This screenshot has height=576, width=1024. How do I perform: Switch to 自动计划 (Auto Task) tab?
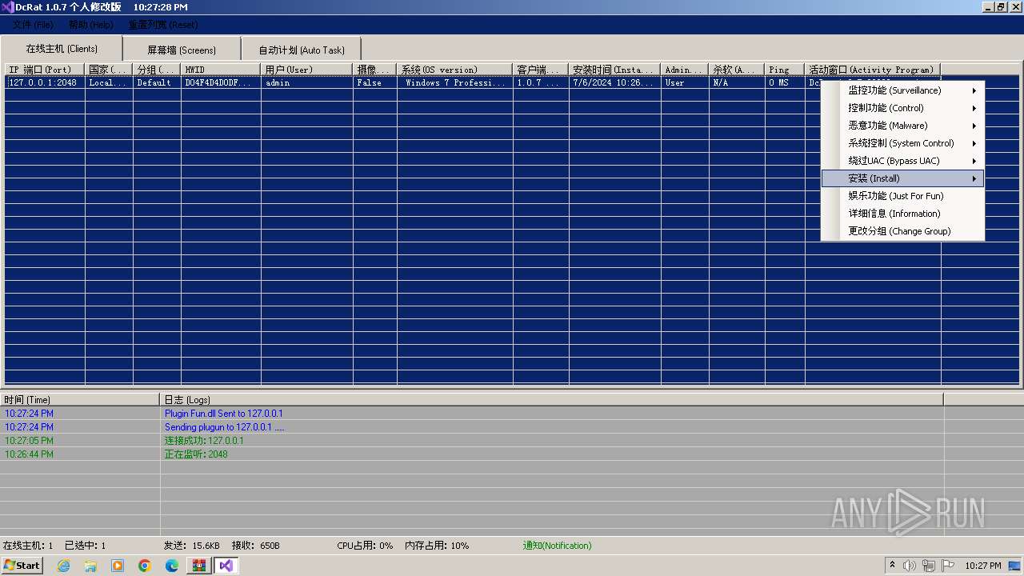click(x=302, y=50)
